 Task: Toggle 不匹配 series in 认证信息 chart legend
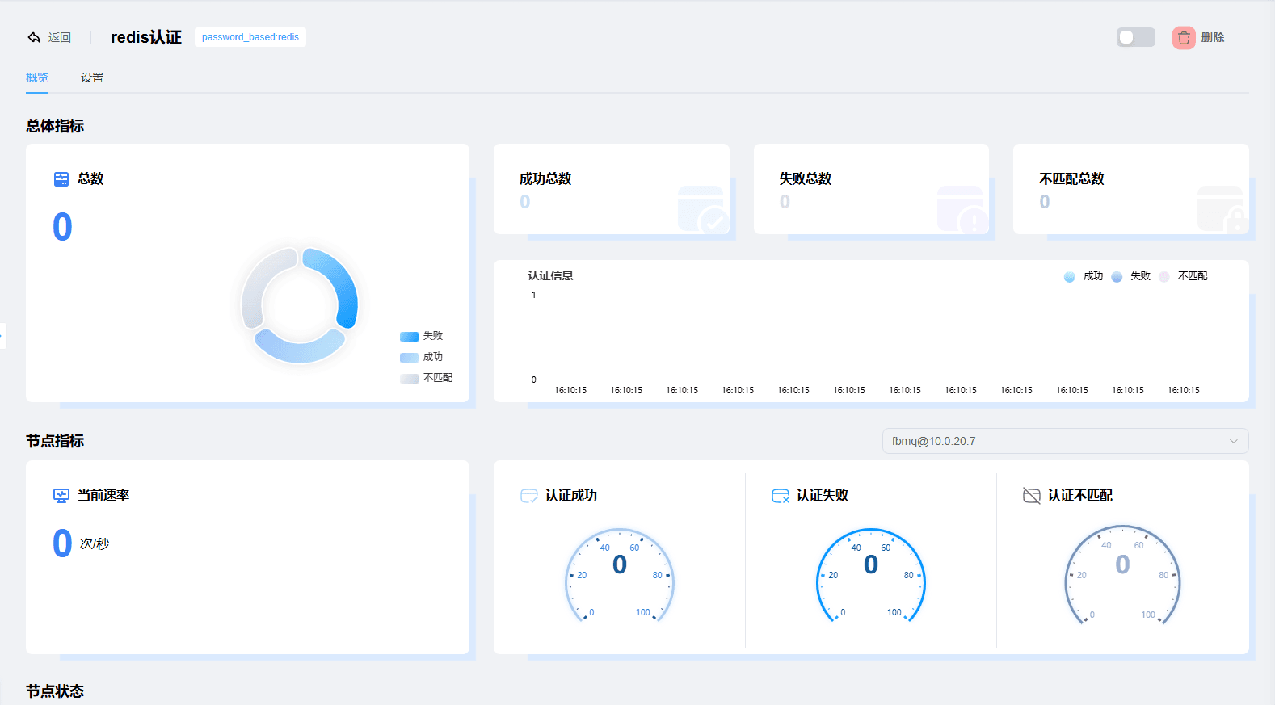click(1183, 276)
